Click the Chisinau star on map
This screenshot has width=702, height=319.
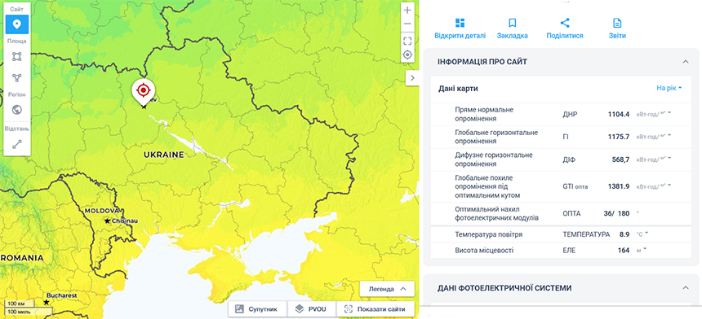click(108, 221)
